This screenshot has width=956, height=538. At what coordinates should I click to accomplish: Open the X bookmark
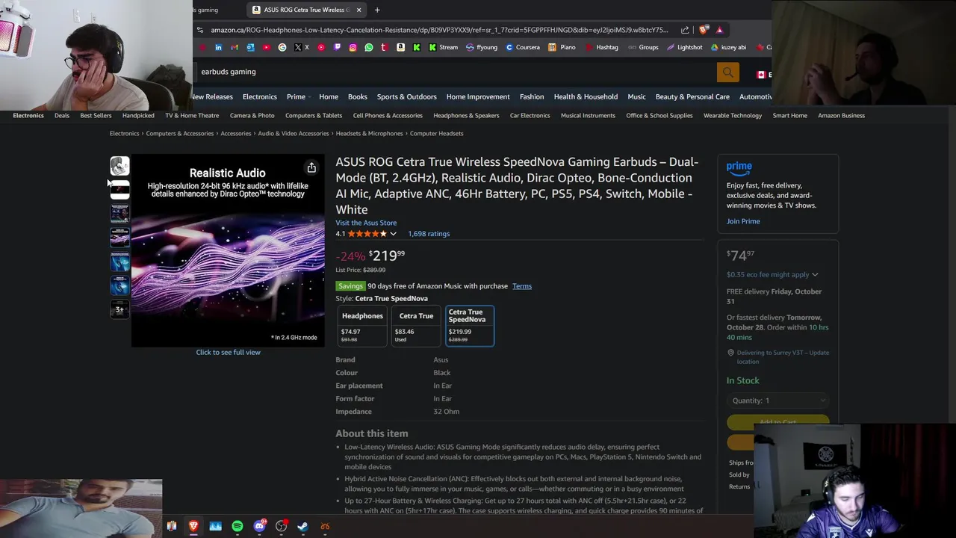pyautogui.click(x=302, y=47)
